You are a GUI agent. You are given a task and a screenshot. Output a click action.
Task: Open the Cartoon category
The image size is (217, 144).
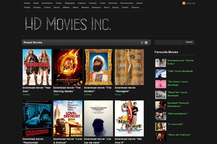(82, 3)
